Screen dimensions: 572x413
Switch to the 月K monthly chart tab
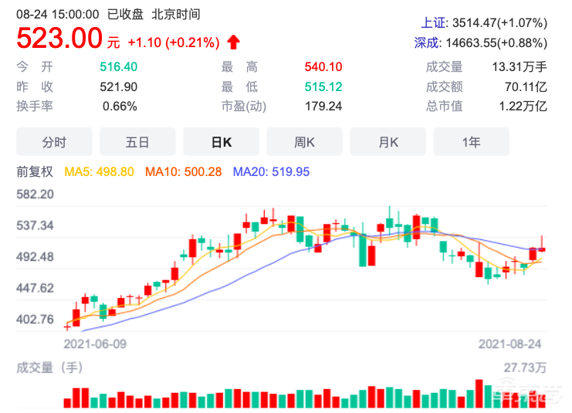(388, 142)
